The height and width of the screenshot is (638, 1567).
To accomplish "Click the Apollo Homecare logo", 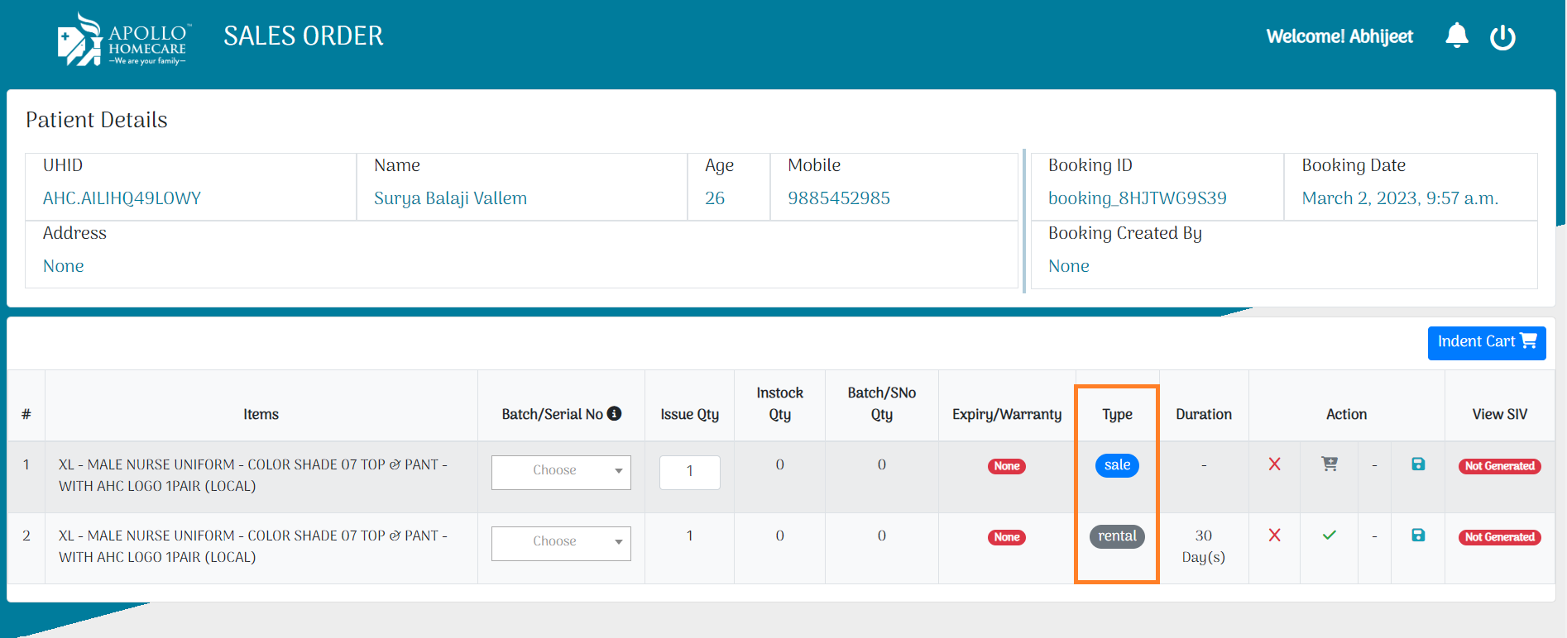I will [x=122, y=39].
